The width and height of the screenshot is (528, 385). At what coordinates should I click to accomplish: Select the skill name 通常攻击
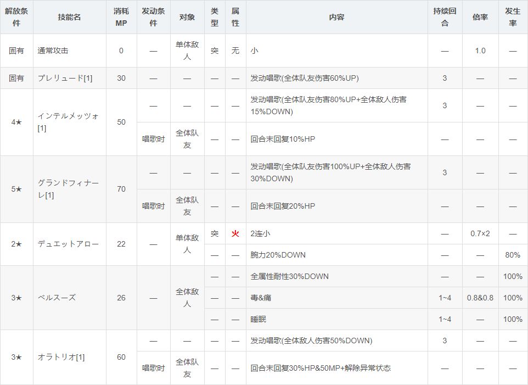[x=53, y=51]
